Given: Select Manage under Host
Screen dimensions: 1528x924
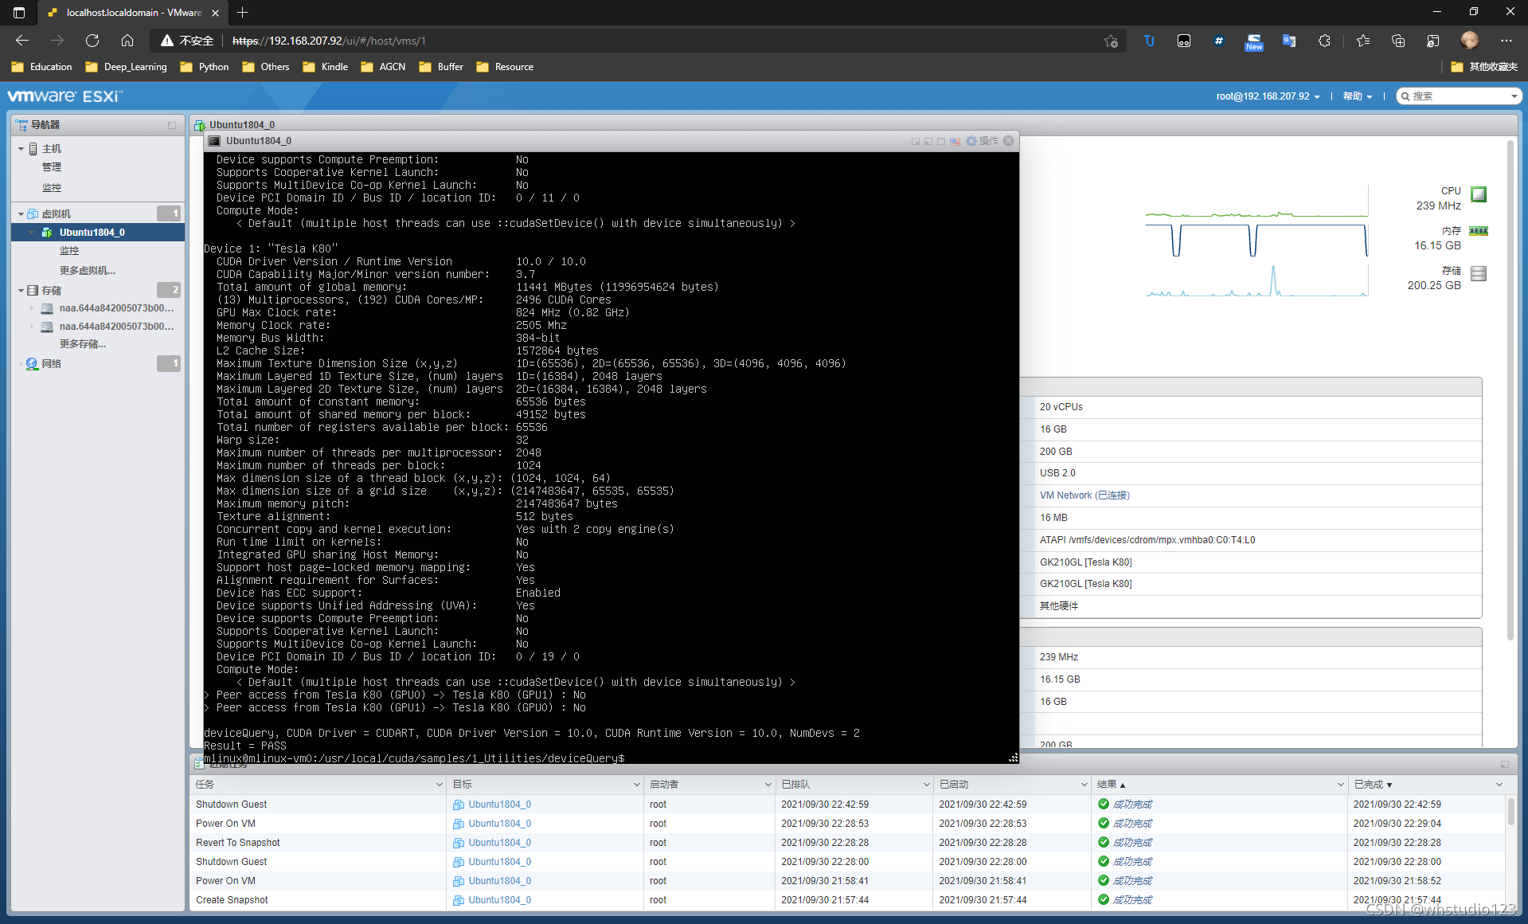Looking at the screenshot, I should pyautogui.click(x=52, y=167).
